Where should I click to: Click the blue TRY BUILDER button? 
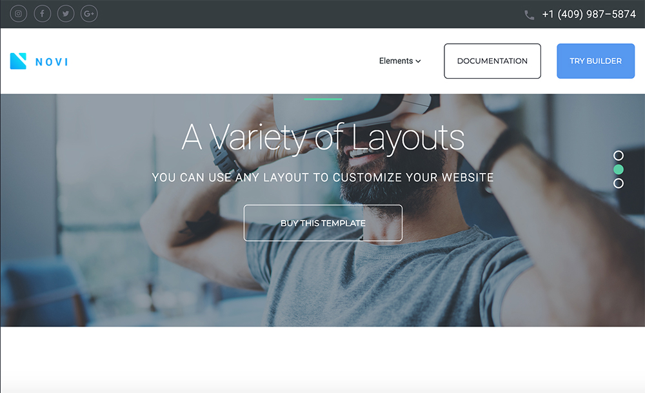[x=595, y=61]
